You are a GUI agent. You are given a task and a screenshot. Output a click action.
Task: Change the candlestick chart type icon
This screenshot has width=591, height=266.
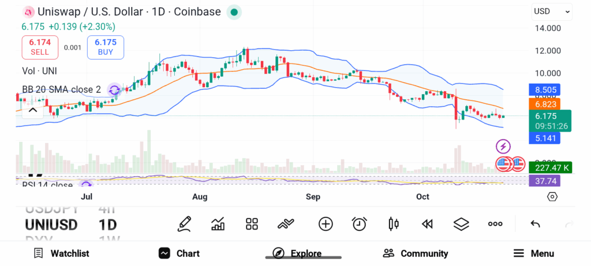click(x=394, y=224)
